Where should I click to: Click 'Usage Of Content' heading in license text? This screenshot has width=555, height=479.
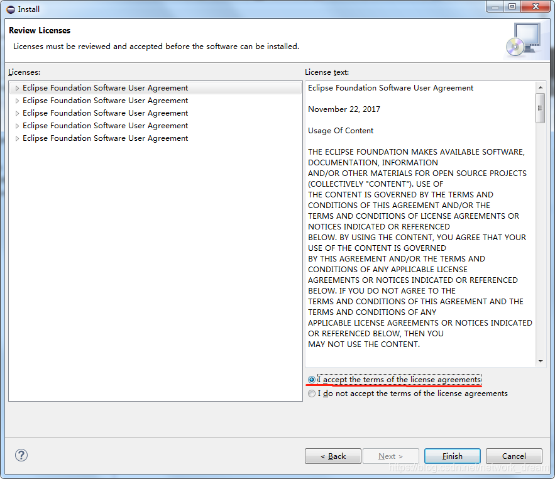pyautogui.click(x=341, y=131)
